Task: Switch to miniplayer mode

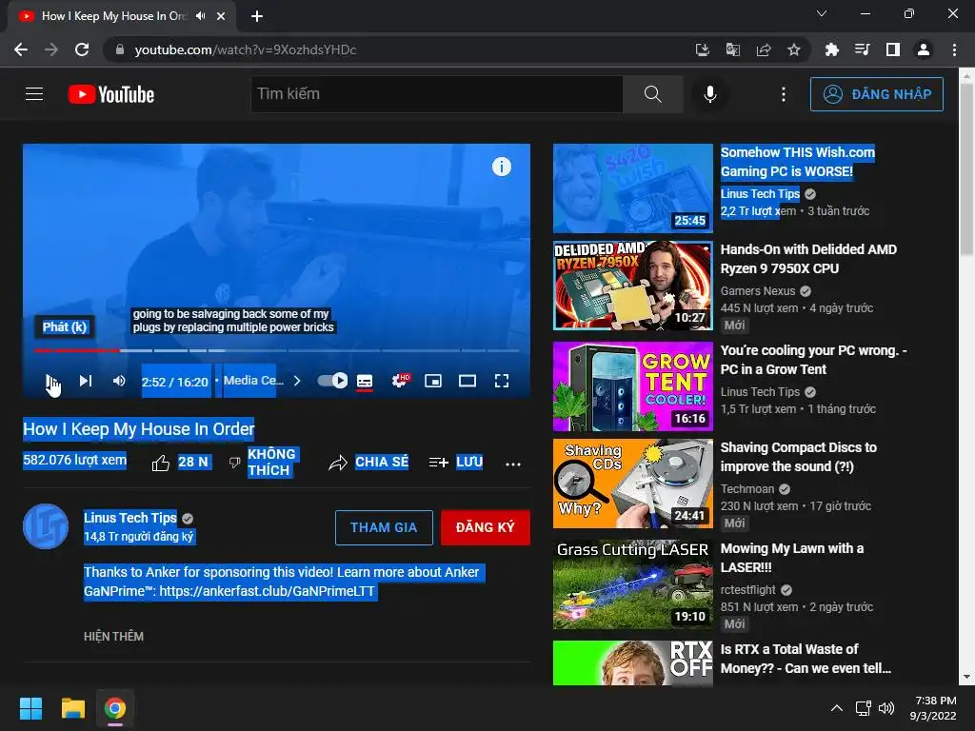Action: click(433, 381)
